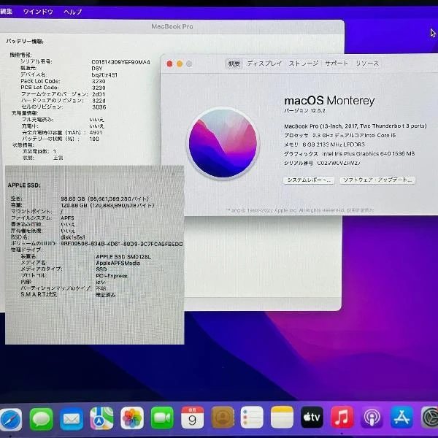
Task: Click the ボリュームのUUID value
Action: [x=122, y=244]
